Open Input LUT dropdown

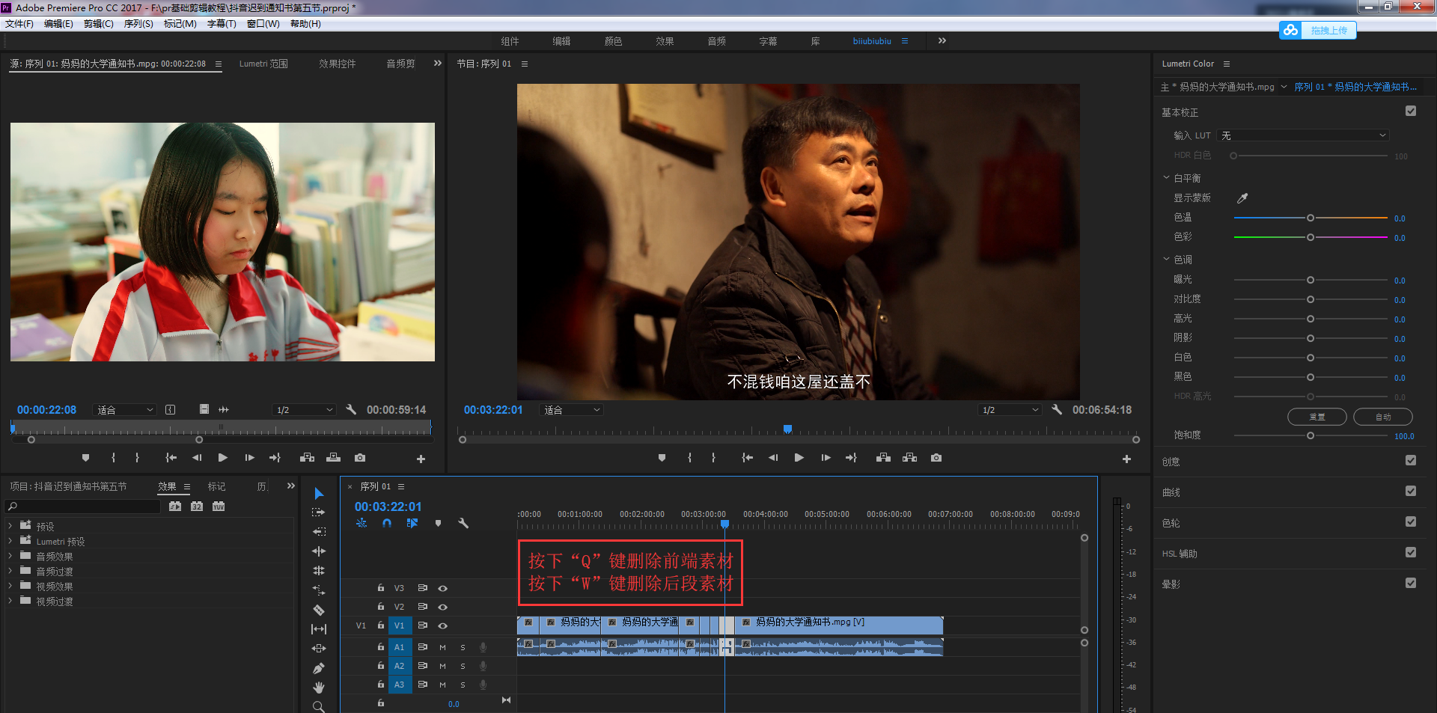[1304, 135]
